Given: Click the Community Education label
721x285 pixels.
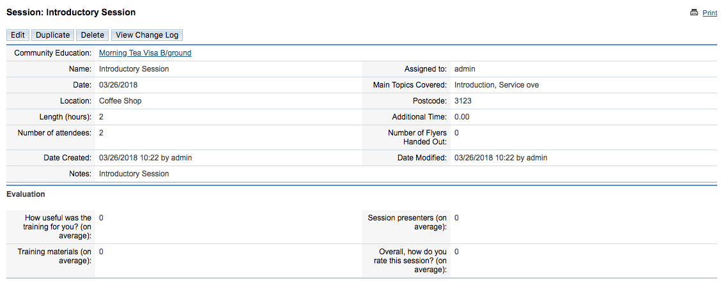Looking at the screenshot, I should (53, 53).
